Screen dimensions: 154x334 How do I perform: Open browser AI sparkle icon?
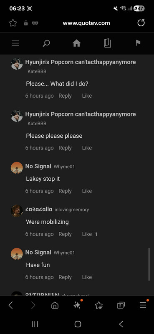click(77, 306)
